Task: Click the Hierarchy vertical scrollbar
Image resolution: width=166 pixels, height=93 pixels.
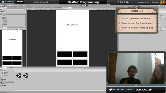Action: [25, 19]
